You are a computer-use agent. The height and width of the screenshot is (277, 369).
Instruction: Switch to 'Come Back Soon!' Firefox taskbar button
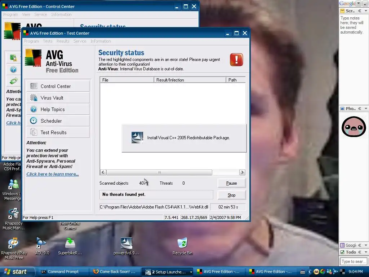[x=115, y=272]
